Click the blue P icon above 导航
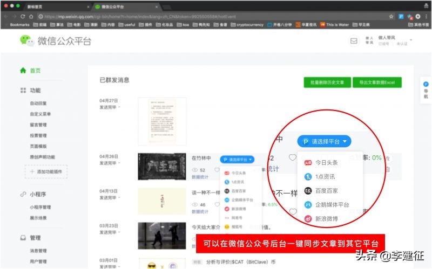Image resolution: width=432 pixels, height=269 pixels. tap(426, 84)
